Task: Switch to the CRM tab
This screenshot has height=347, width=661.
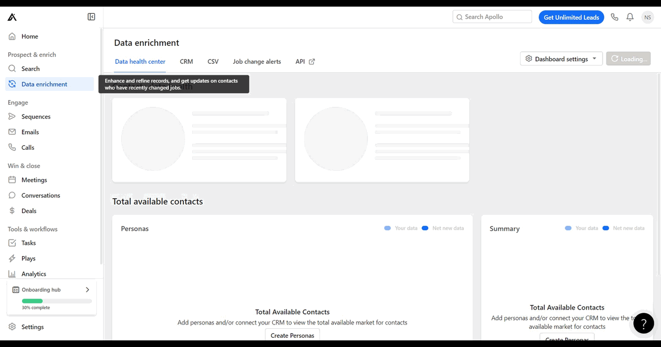Action: (186, 62)
